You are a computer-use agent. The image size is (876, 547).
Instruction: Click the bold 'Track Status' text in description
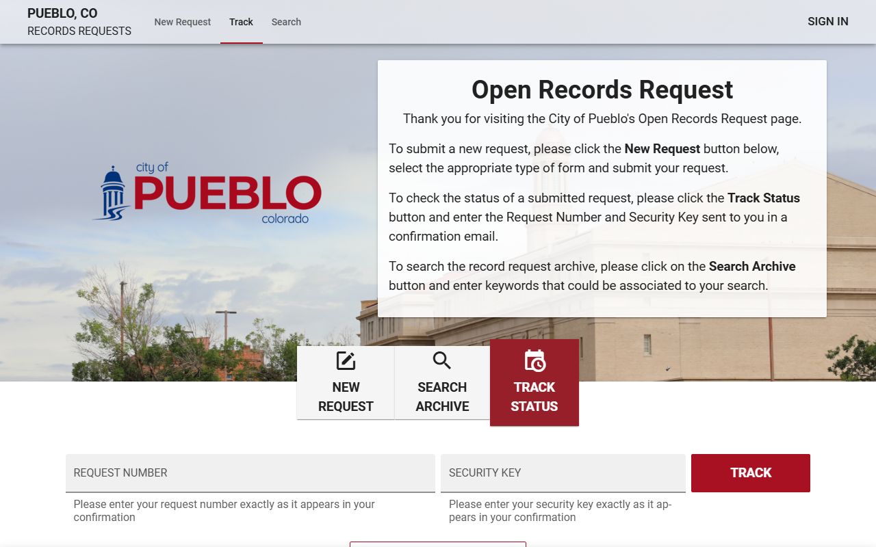pyautogui.click(x=764, y=198)
